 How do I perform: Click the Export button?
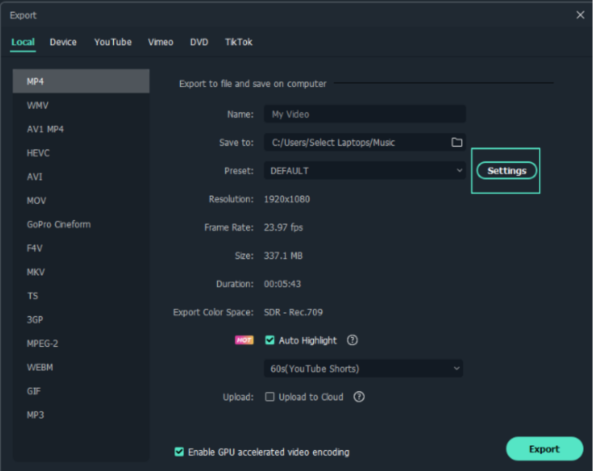544,449
